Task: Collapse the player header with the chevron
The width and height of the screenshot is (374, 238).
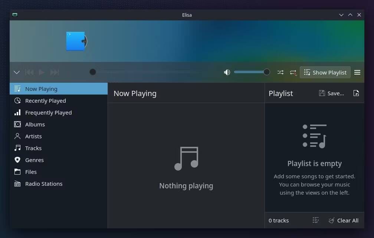Action: point(16,72)
